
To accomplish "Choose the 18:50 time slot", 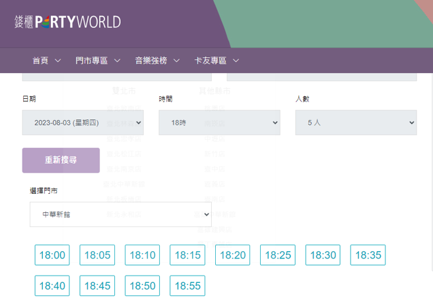I will 143,286.
